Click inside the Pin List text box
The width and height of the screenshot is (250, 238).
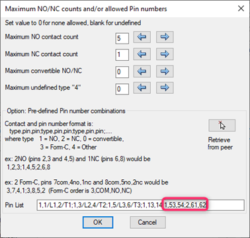click(x=141, y=205)
